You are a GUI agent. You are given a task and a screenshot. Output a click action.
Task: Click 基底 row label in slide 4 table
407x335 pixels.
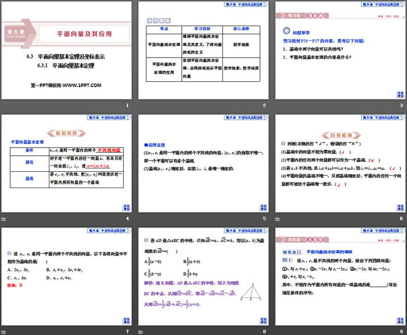[x=29, y=179]
